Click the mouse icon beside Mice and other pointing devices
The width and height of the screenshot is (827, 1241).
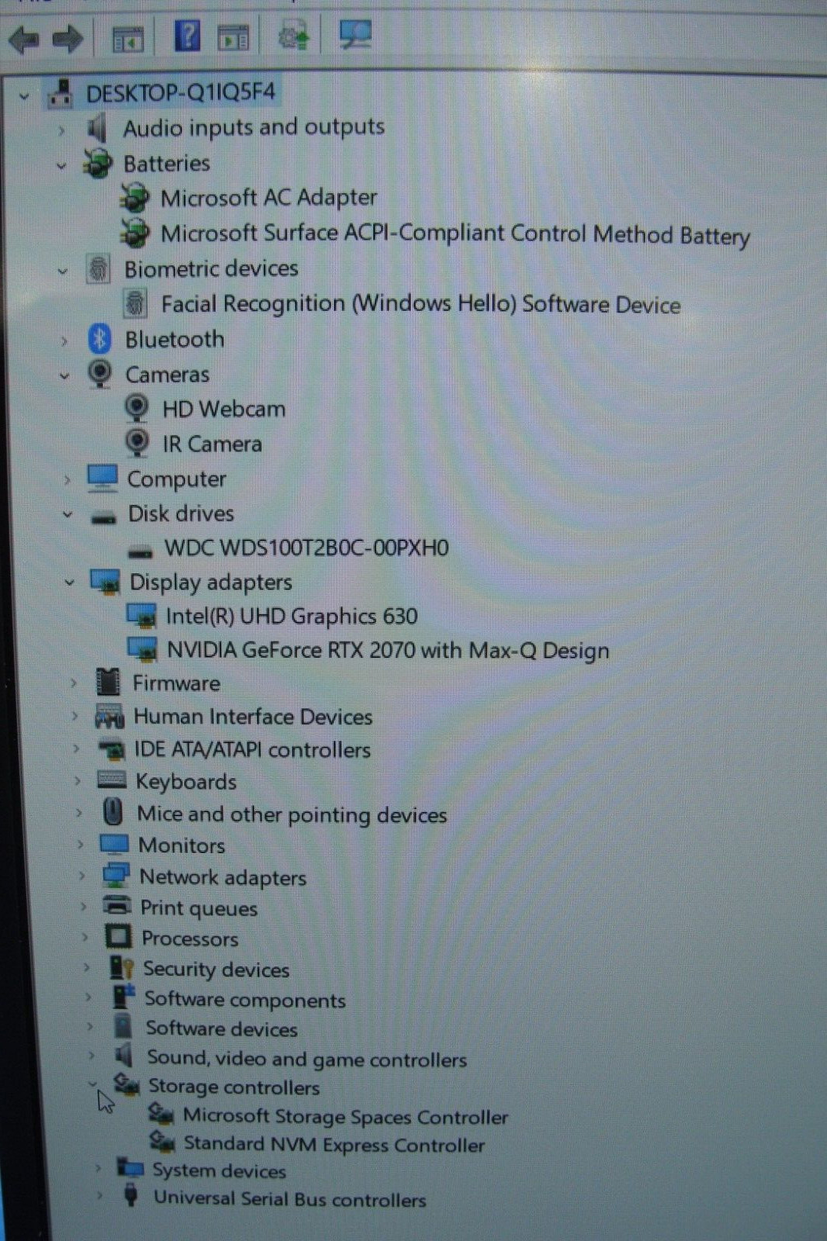click(113, 813)
